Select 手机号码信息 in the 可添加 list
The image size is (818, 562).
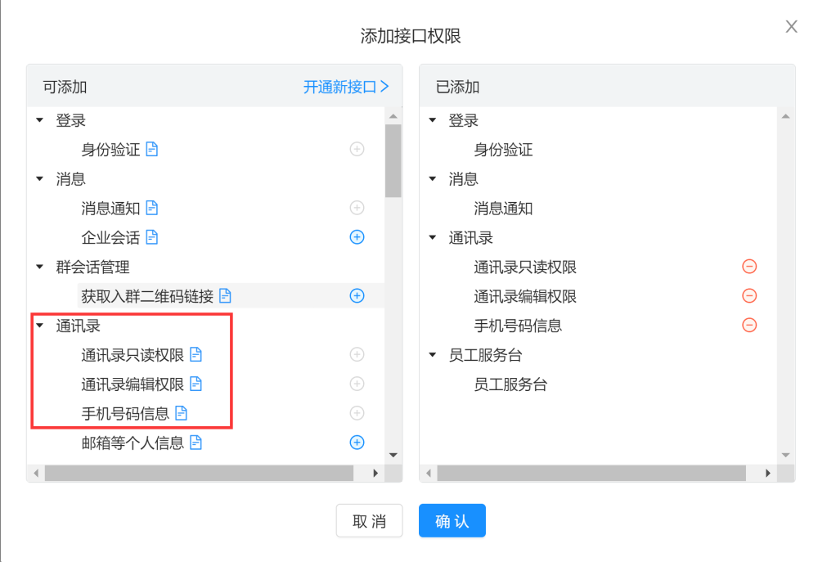(x=125, y=413)
